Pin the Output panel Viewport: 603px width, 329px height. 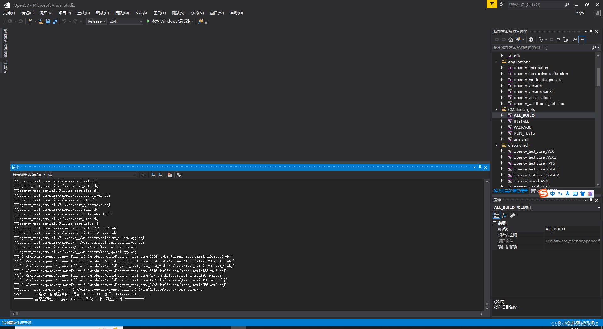point(480,167)
